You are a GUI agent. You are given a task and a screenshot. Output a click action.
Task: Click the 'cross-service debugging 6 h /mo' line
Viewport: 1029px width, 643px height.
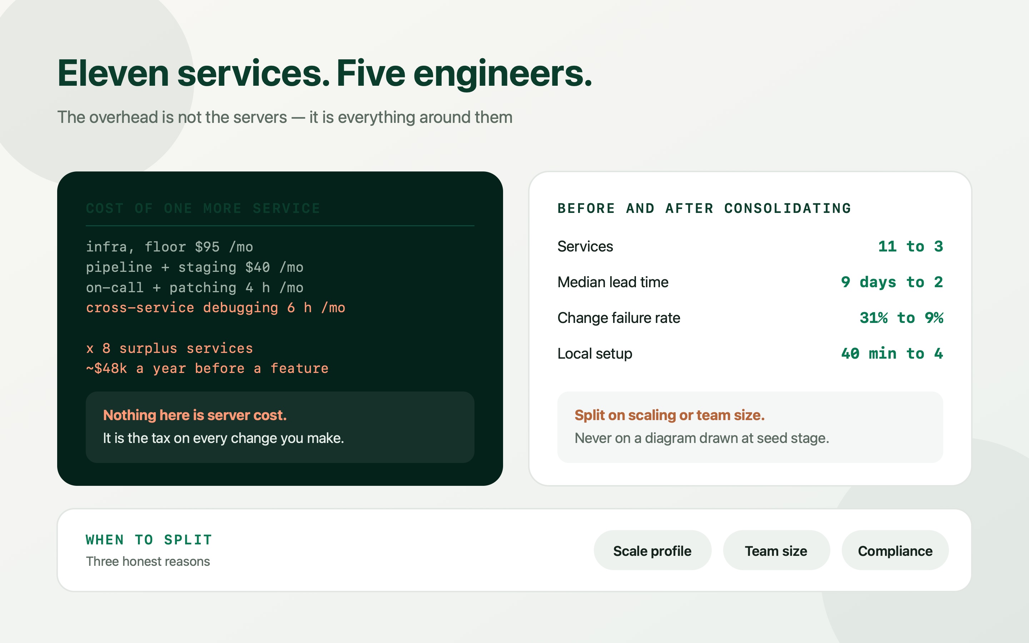tap(215, 308)
